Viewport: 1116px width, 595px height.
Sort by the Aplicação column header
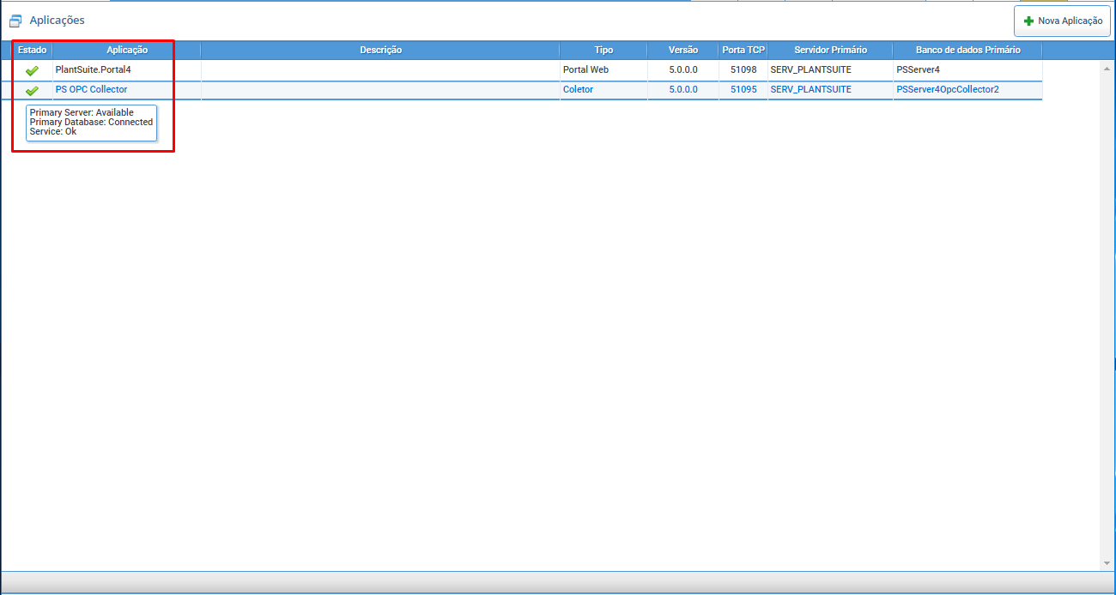(x=127, y=50)
